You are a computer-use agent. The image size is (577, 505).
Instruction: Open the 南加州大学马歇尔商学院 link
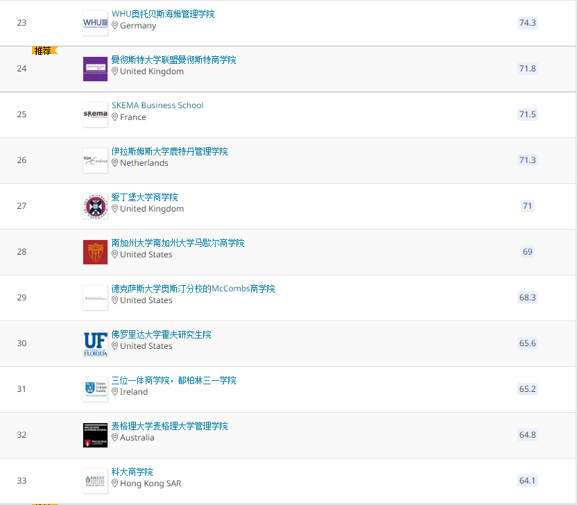(x=178, y=243)
